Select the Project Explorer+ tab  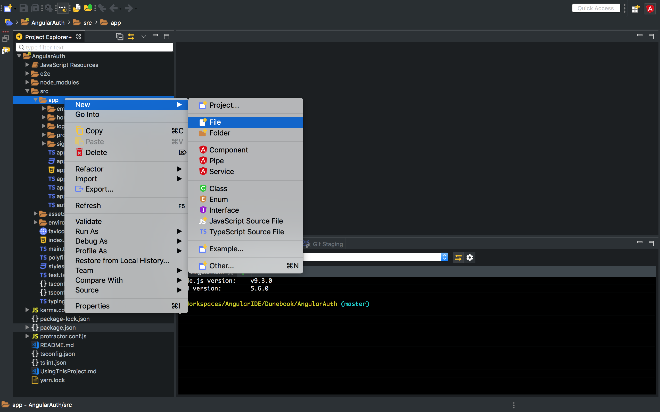click(x=48, y=37)
